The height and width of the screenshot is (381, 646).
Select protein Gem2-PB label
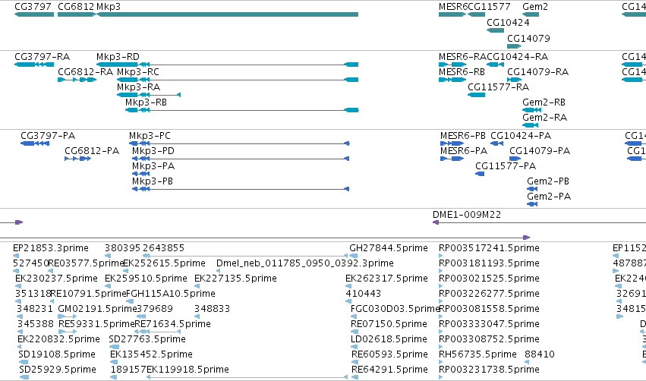click(548, 181)
